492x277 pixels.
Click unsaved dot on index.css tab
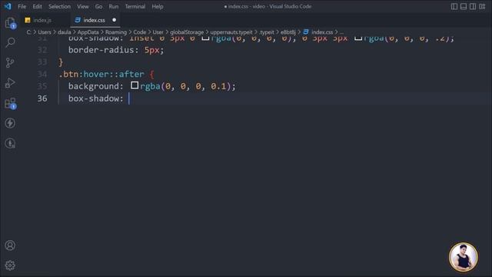[x=115, y=20]
